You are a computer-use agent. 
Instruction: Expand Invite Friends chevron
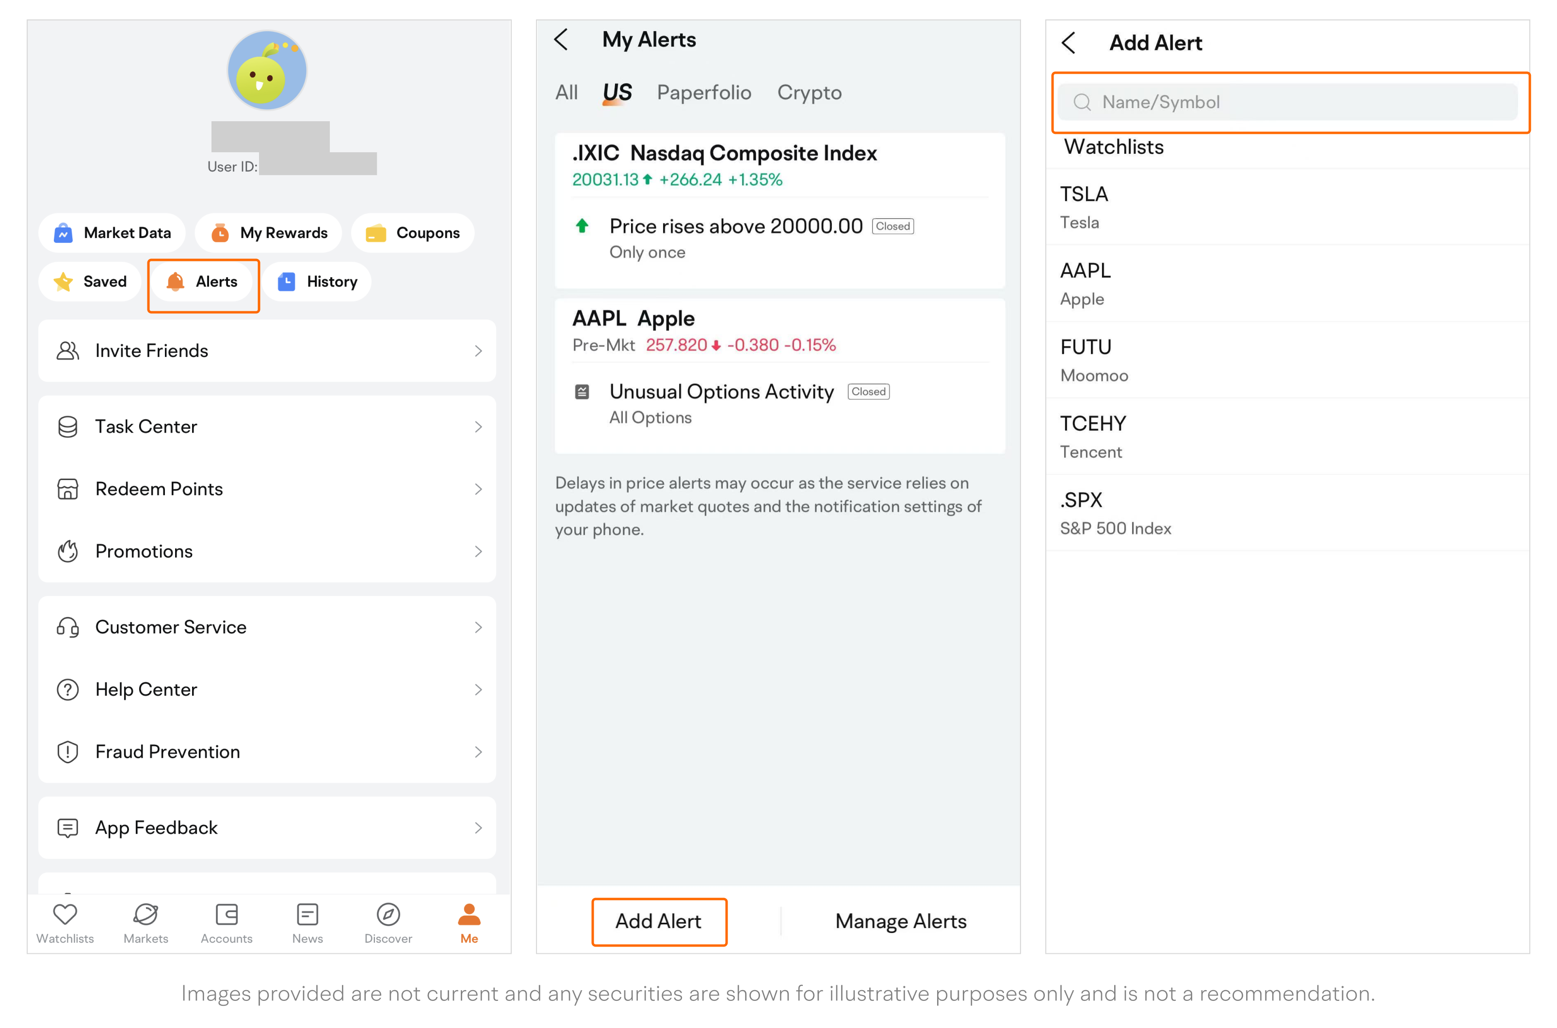[x=478, y=352]
